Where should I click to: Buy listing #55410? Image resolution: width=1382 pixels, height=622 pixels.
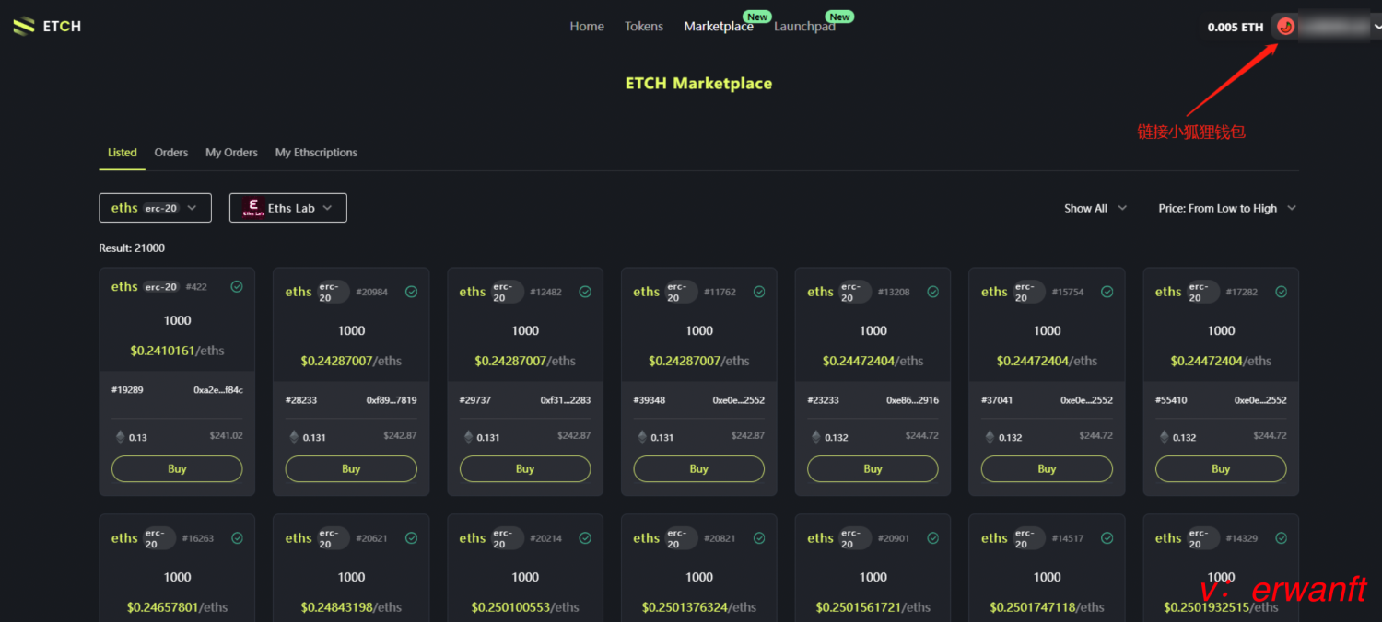tap(1221, 469)
